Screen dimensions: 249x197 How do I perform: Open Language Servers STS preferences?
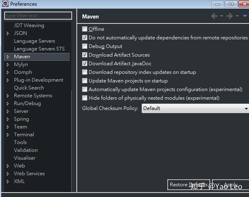pos(39,49)
